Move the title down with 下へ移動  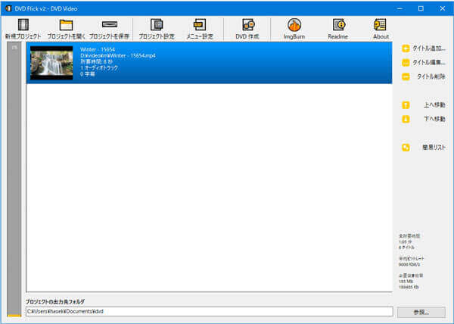pyautogui.click(x=423, y=119)
